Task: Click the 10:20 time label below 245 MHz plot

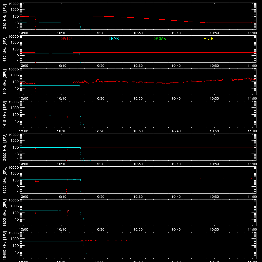Action: (x=100, y=33)
